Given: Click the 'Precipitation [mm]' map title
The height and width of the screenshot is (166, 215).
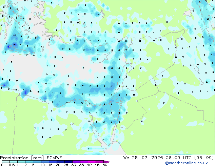Looking at the screenshot, I should click(x=22, y=158).
